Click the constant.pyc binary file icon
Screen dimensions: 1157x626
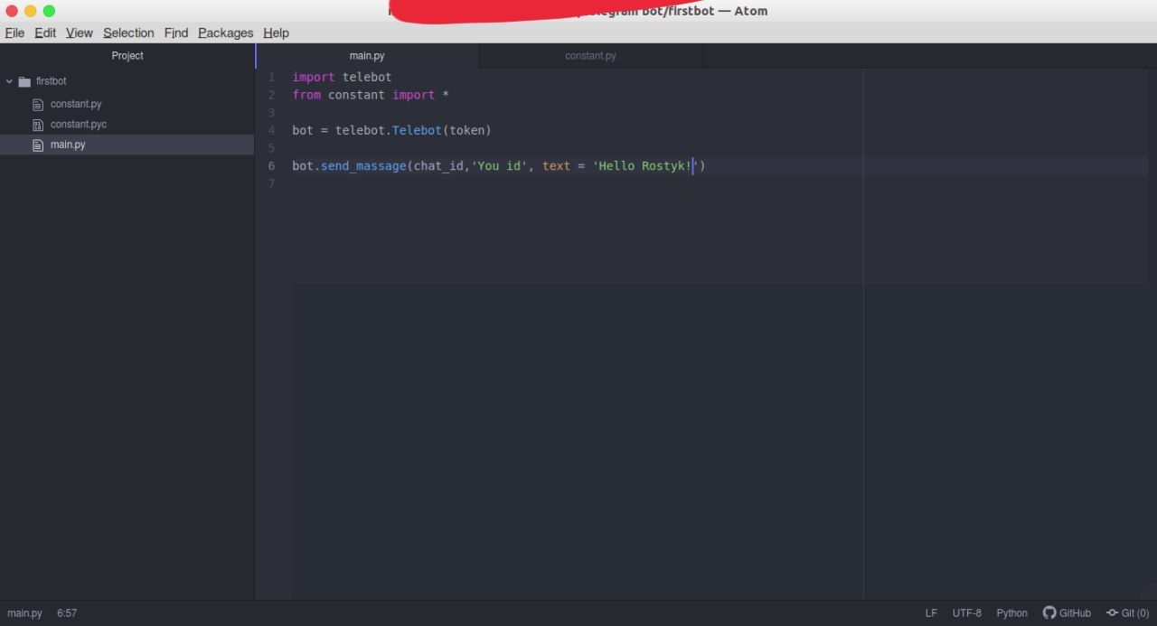(x=38, y=125)
